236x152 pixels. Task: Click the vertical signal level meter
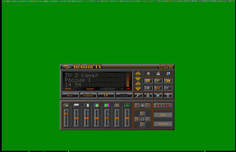click(x=128, y=80)
